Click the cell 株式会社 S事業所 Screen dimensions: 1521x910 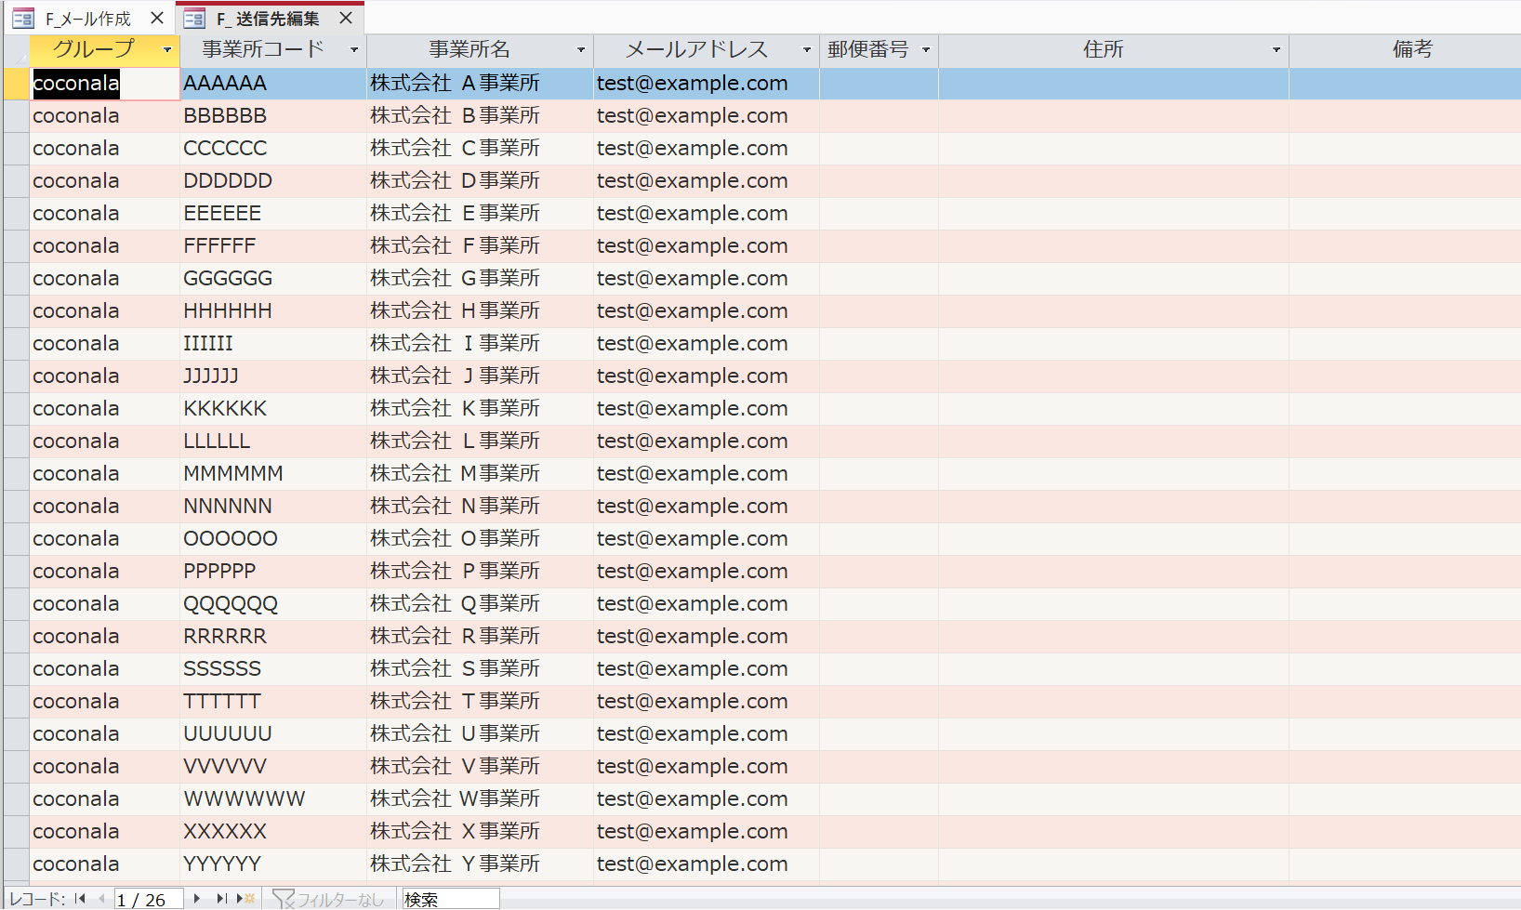481,669
